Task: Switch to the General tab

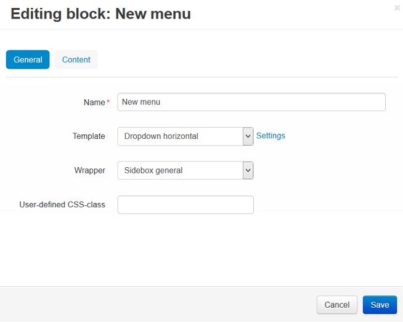Action: click(x=28, y=60)
